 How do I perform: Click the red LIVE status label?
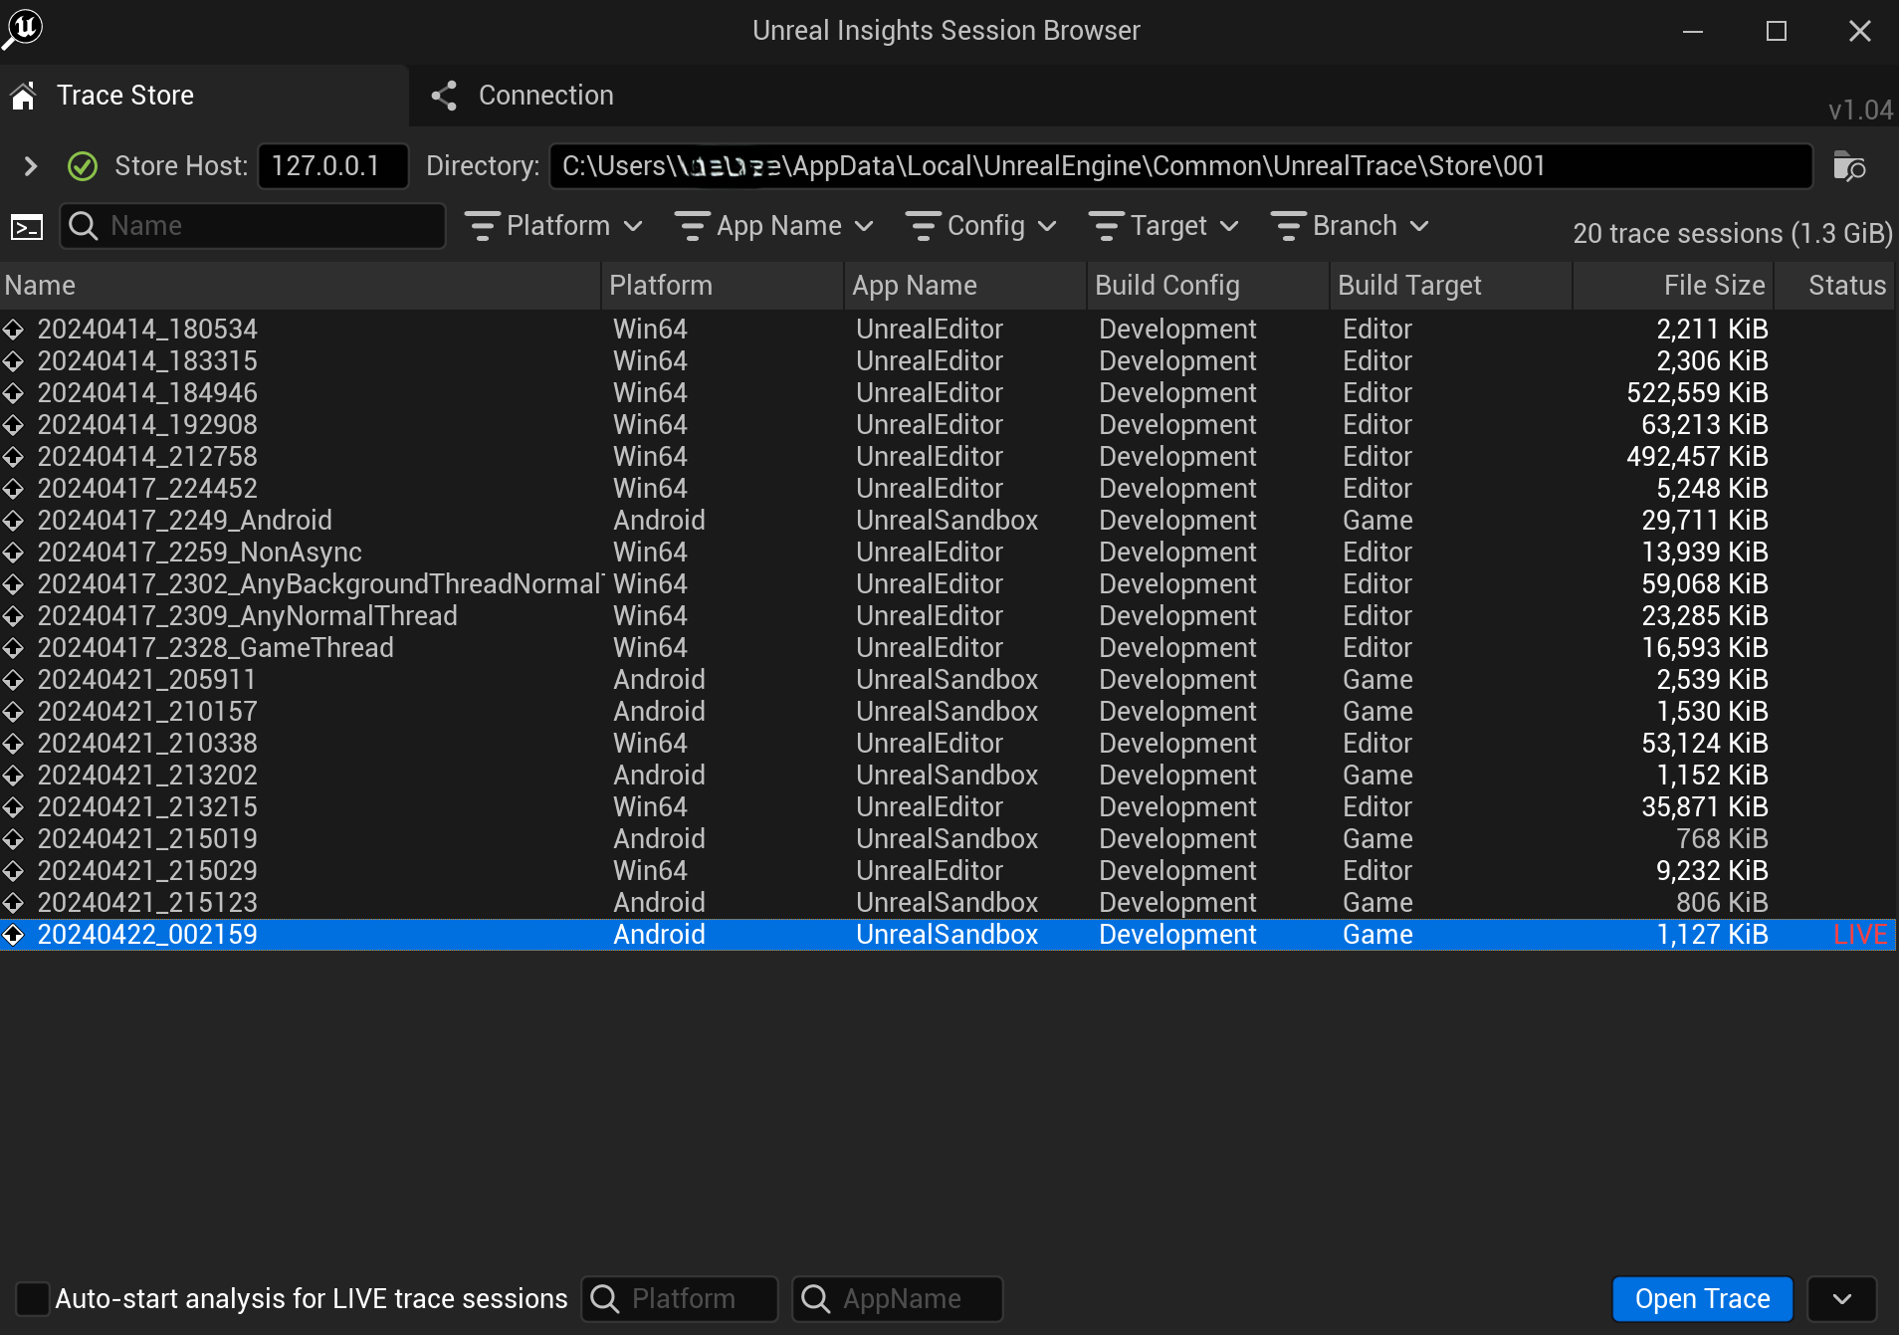[1860, 935]
